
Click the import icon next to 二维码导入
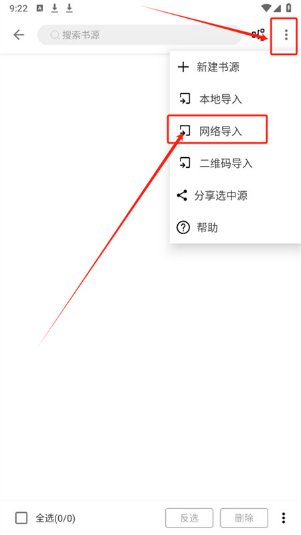coord(185,163)
